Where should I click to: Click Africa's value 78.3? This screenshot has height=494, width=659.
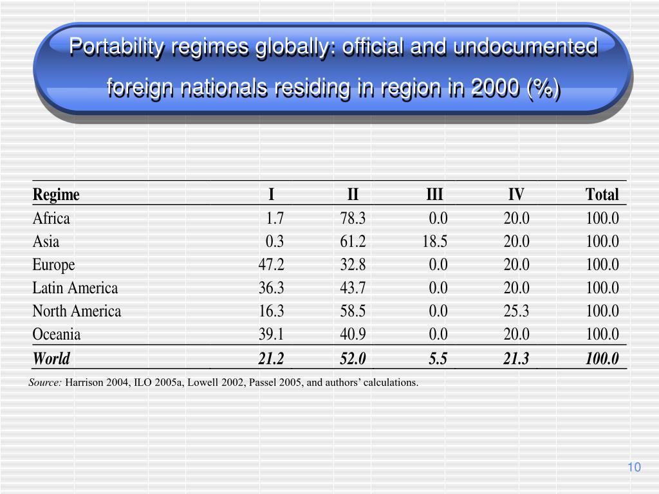tap(353, 219)
